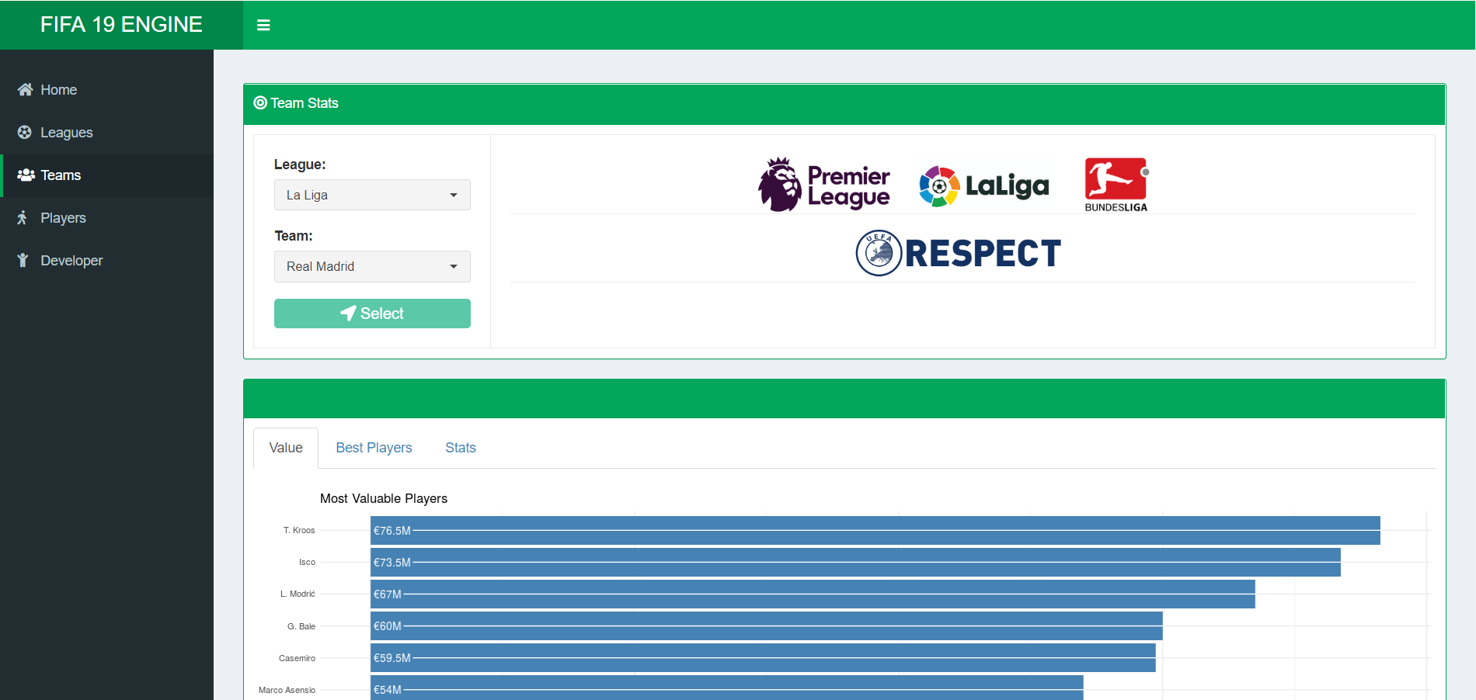
Task: Switch to the Best Players tab
Action: [x=374, y=448]
